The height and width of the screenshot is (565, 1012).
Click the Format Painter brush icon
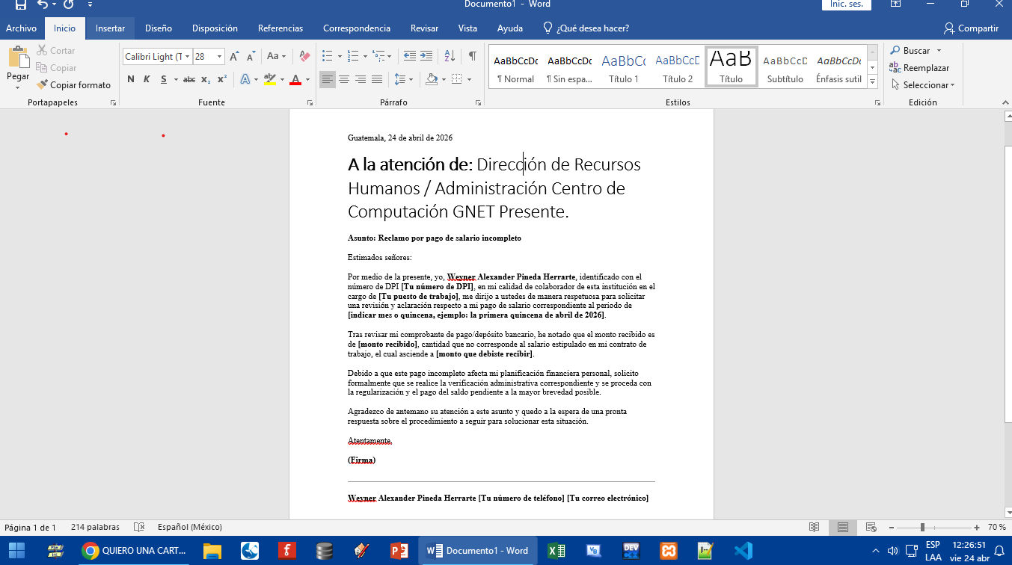(43, 85)
